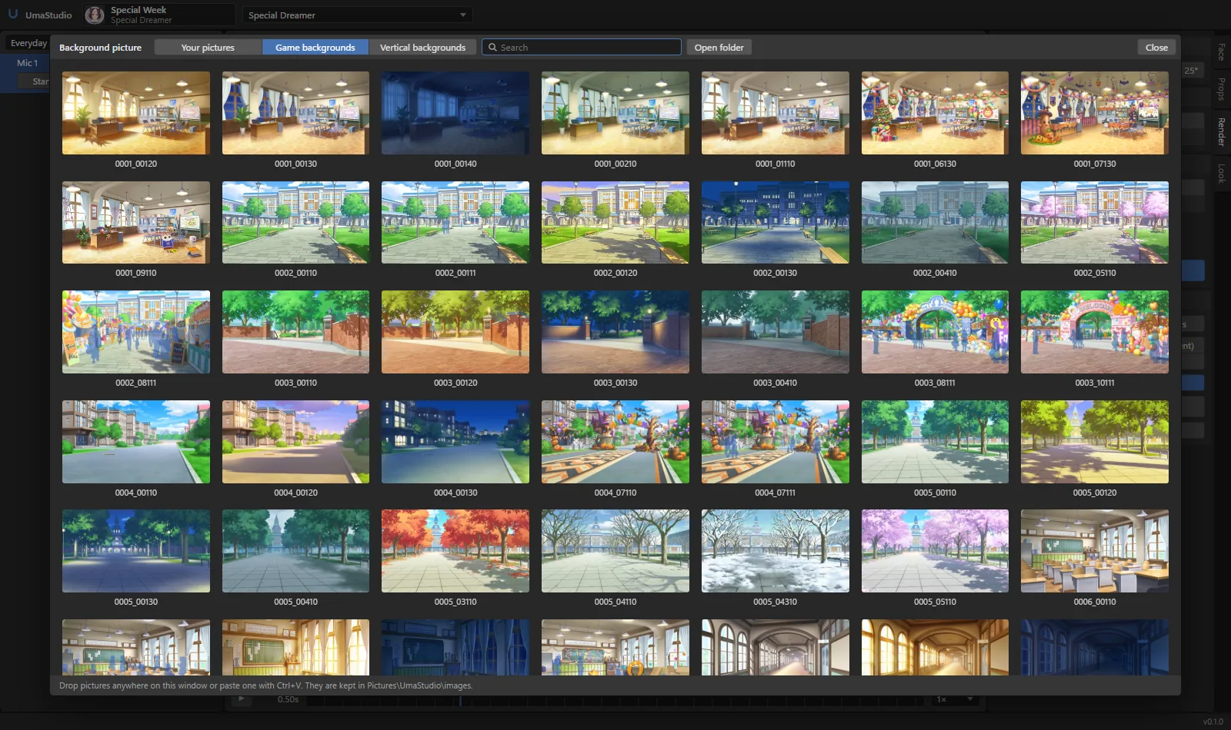Click the Open folder button
Image resolution: width=1231 pixels, height=730 pixels.
719,48
